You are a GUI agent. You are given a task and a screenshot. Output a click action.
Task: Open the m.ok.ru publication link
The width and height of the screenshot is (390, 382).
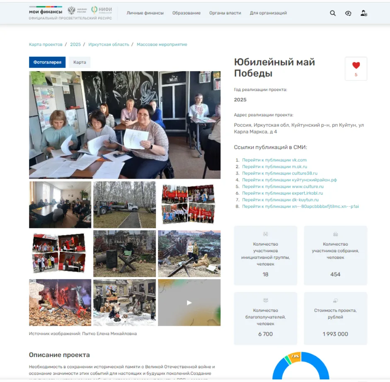[275, 167]
